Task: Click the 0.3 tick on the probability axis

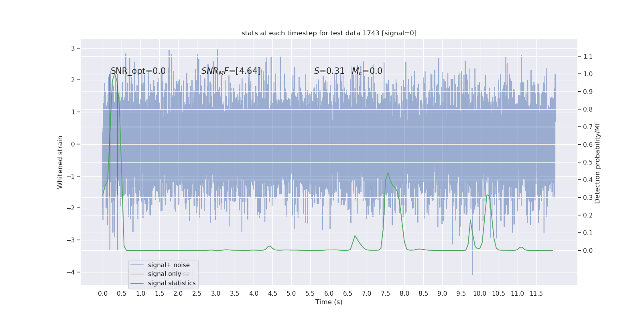Action: (588, 198)
